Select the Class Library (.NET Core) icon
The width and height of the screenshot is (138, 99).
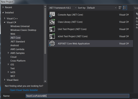pos(52,22)
